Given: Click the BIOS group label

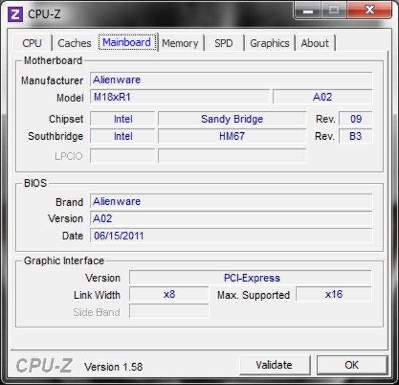Looking at the screenshot, I should pyautogui.click(x=35, y=183).
